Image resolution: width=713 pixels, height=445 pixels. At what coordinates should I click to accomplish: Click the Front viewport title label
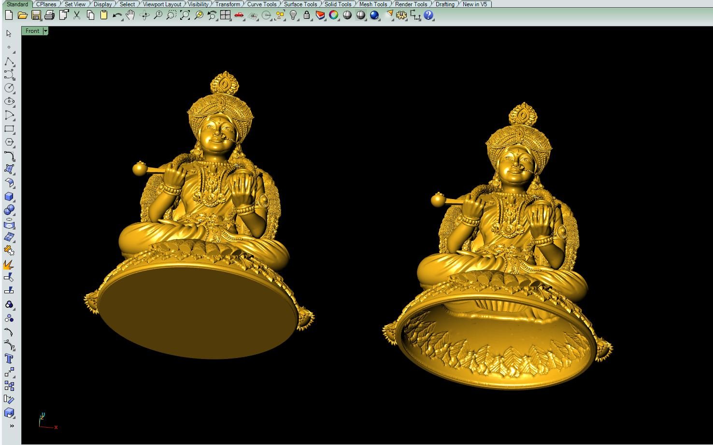[32, 31]
